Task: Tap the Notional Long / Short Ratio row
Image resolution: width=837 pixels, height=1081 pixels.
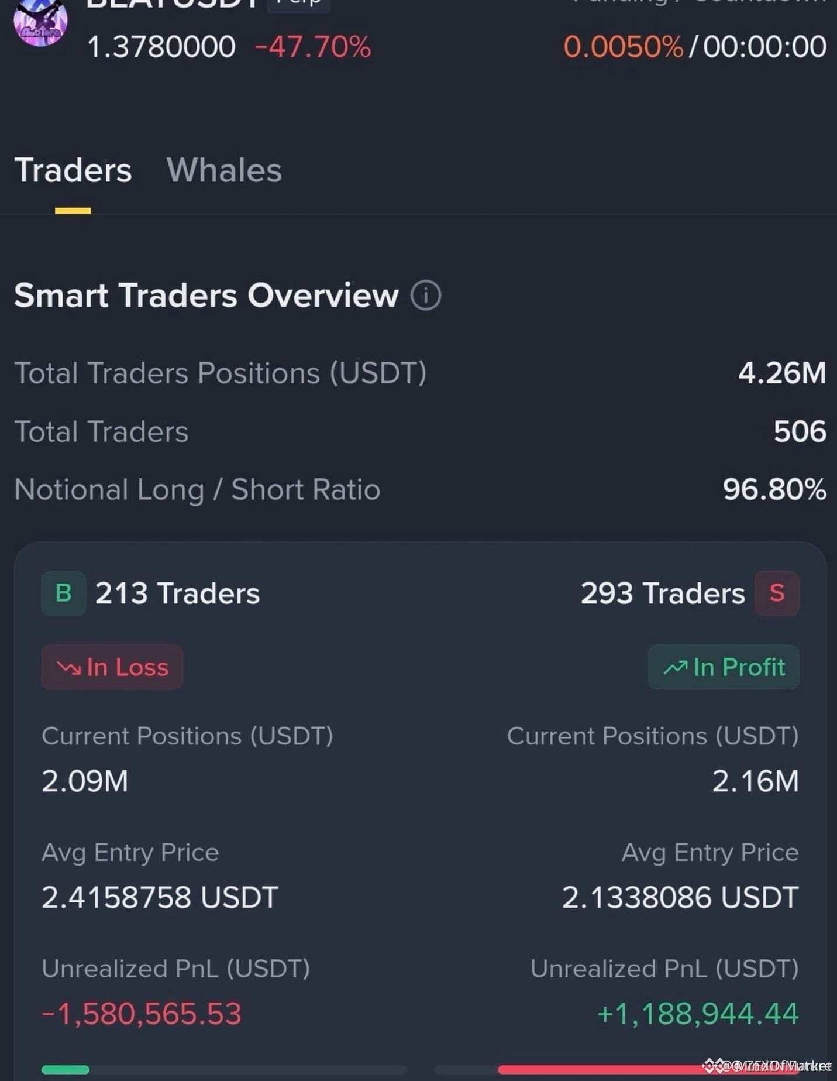Action: click(x=420, y=489)
